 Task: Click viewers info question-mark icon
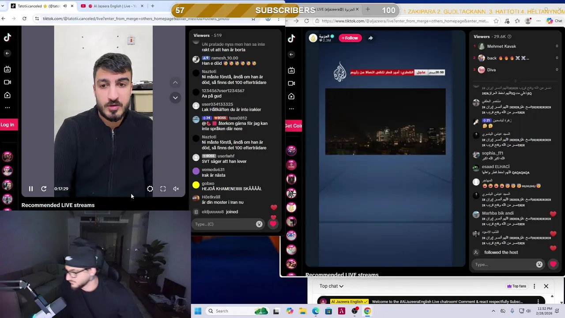(x=510, y=37)
